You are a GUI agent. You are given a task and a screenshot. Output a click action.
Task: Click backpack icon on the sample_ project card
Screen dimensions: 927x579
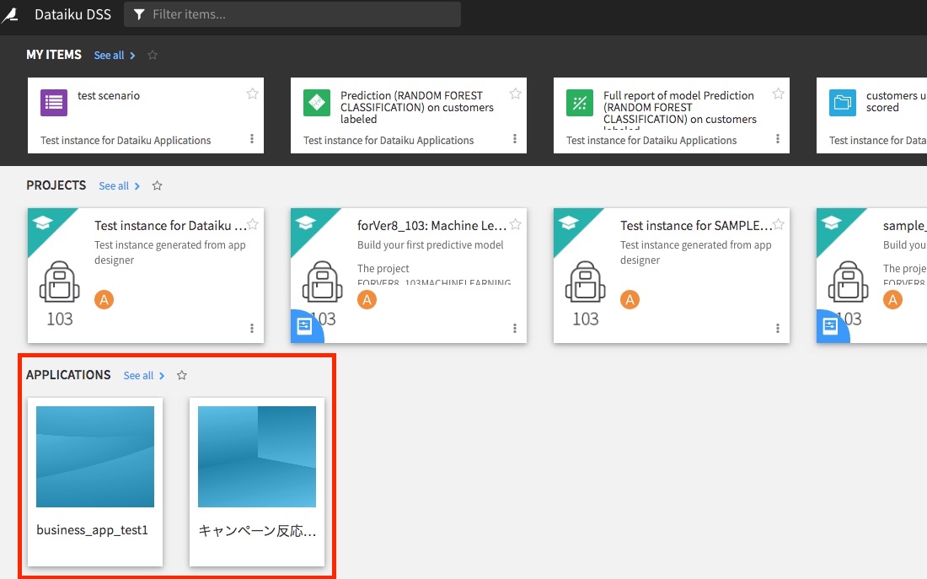(x=849, y=282)
